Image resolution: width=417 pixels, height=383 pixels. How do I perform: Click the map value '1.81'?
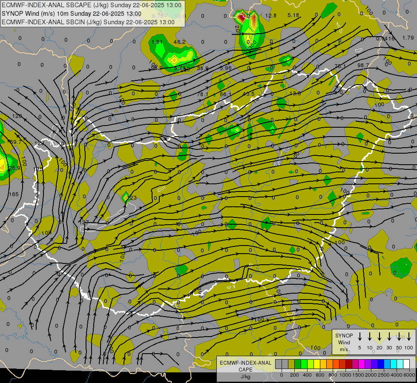click(157, 42)
